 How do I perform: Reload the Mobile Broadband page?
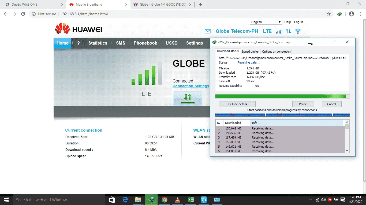(23, 14)
